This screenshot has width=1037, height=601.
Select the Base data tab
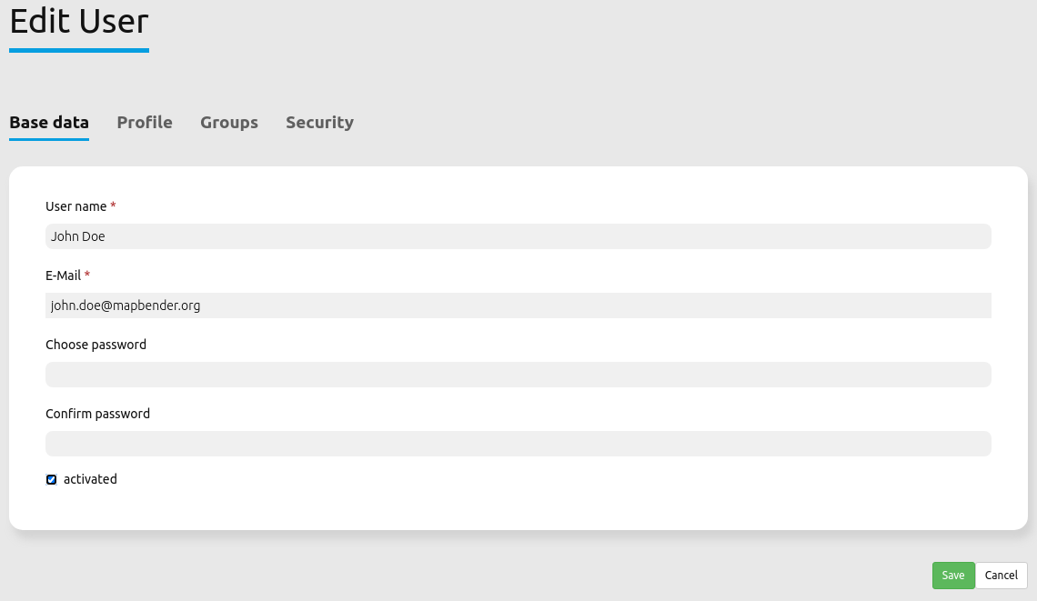[x=49, y=122]
